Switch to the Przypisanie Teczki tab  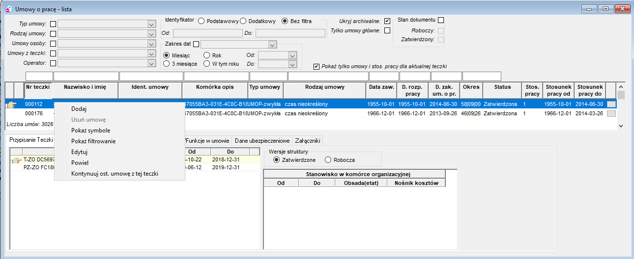[31, 140]
